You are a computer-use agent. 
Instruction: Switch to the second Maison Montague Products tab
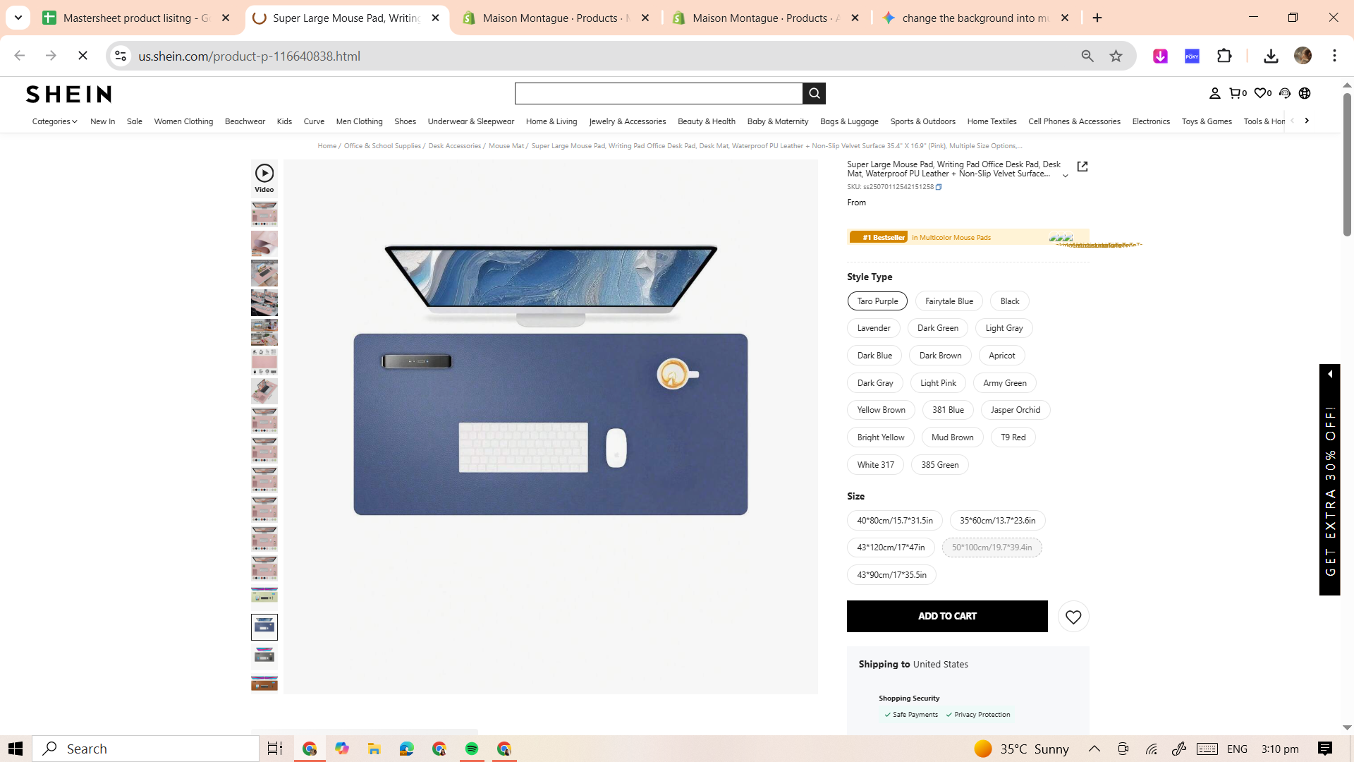click(767, 18)
